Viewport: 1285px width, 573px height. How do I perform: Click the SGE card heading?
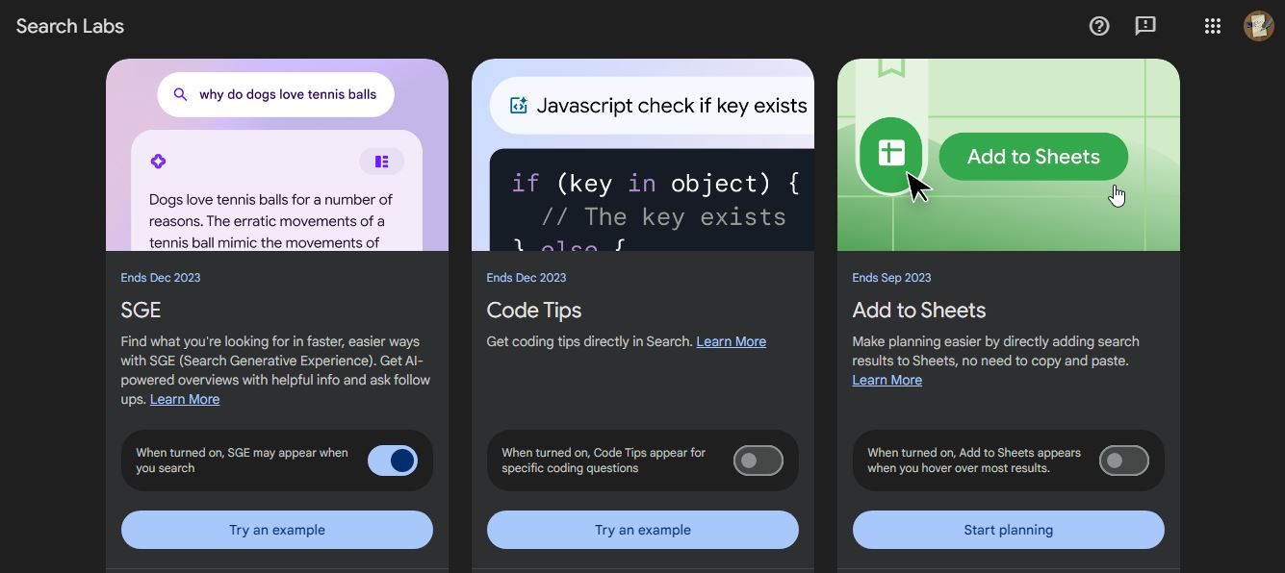click(141, 310)
